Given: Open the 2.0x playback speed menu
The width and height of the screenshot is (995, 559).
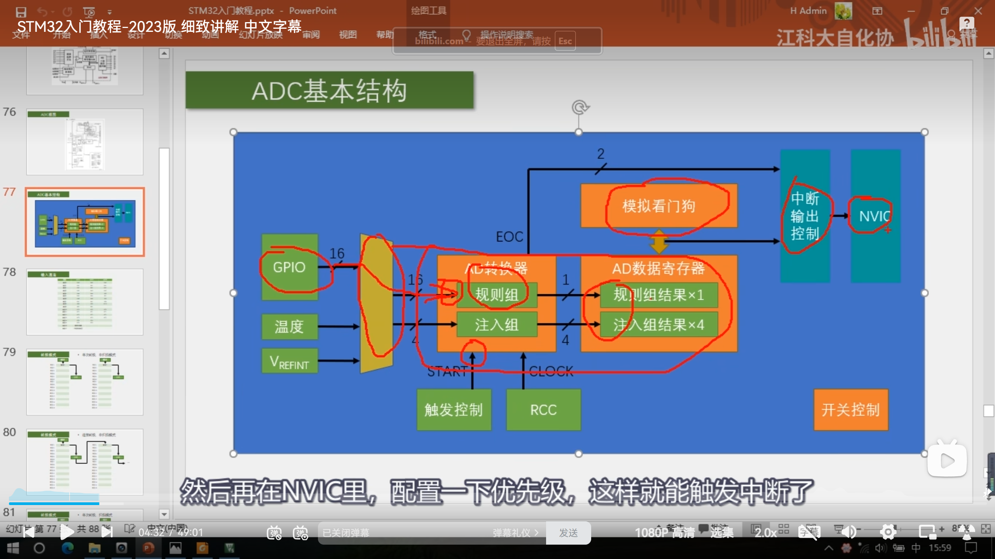Looking at the screenshot, I should coord(765,533).
